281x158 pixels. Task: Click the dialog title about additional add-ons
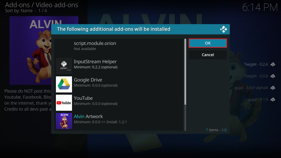coord(114,29)
